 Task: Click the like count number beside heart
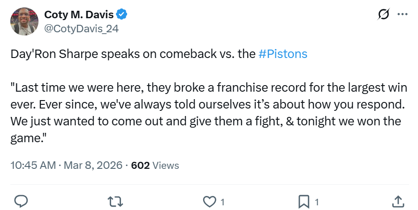point(222,202)
